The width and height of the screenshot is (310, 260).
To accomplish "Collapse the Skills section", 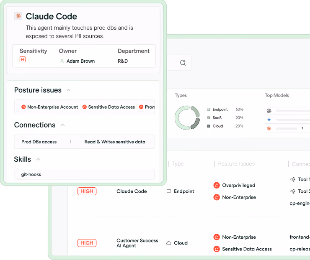I will (x=38, y=159).
